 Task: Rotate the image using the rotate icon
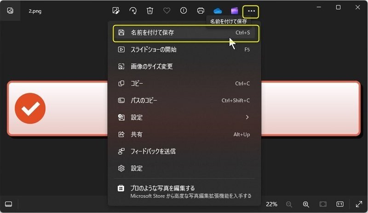pos(133,11)
